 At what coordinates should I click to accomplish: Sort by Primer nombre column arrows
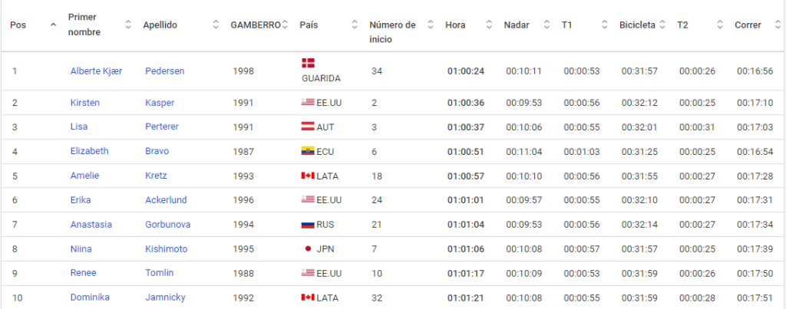(127, 25)
